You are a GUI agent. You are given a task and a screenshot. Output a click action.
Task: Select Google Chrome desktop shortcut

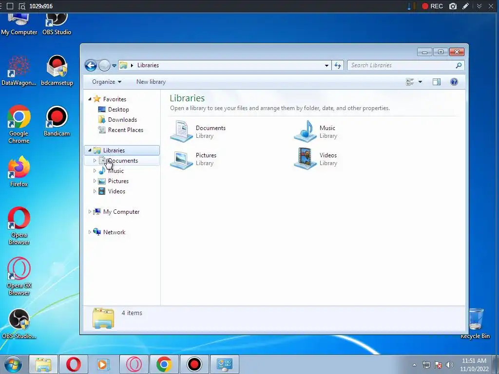(19, 124)
